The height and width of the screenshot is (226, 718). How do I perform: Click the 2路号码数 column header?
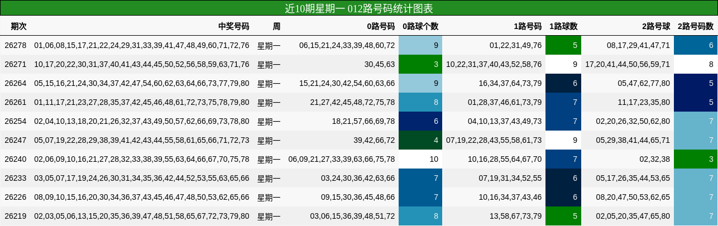(696, 26)
